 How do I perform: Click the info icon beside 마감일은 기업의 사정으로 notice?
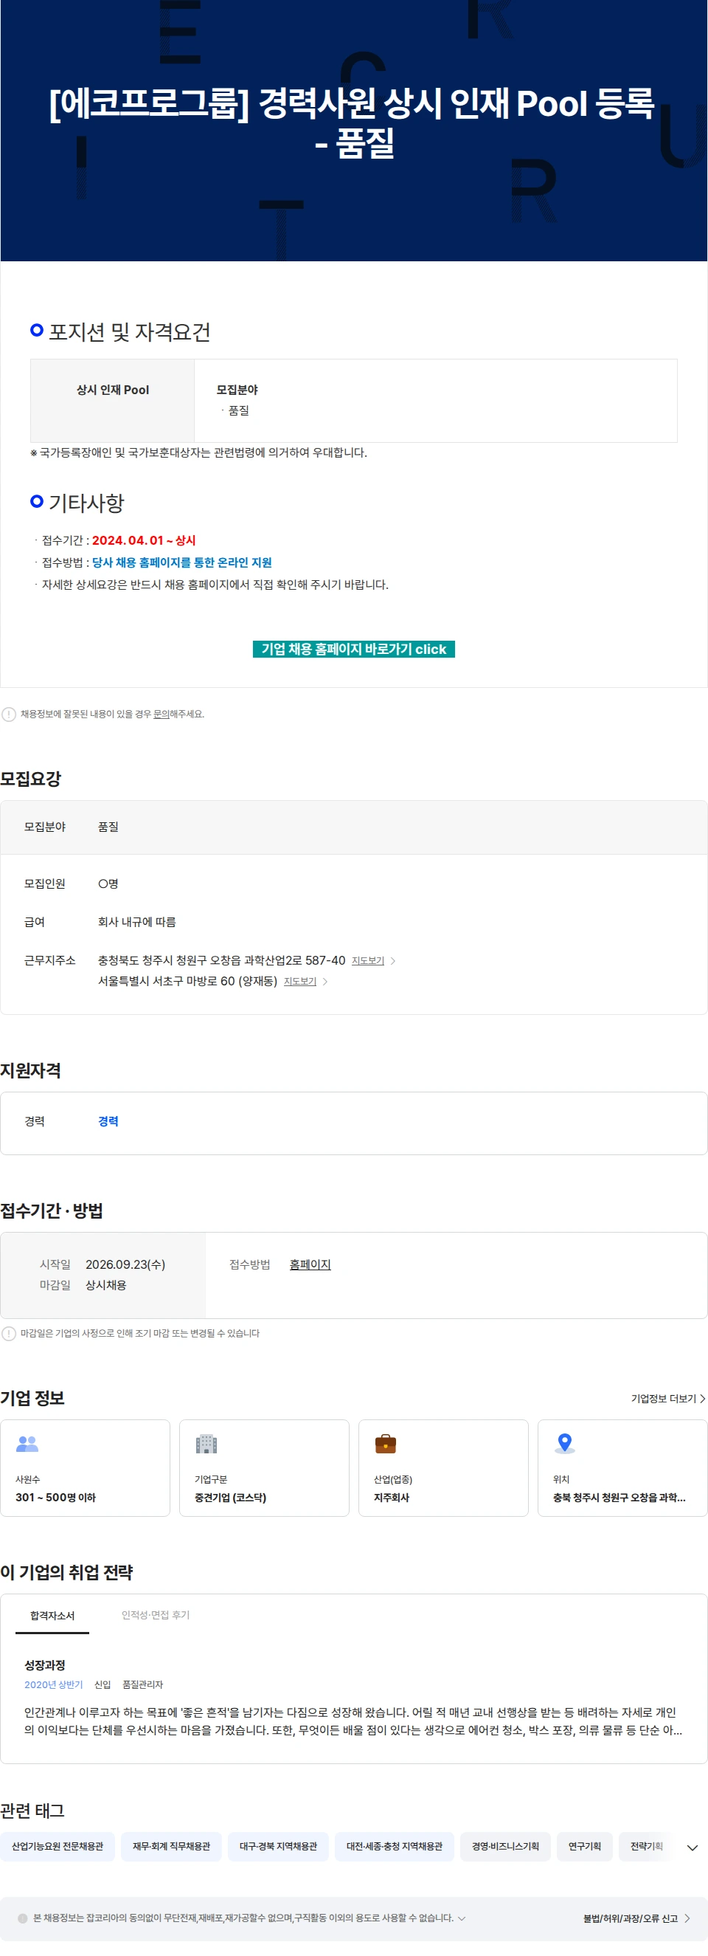(9, 1333)
